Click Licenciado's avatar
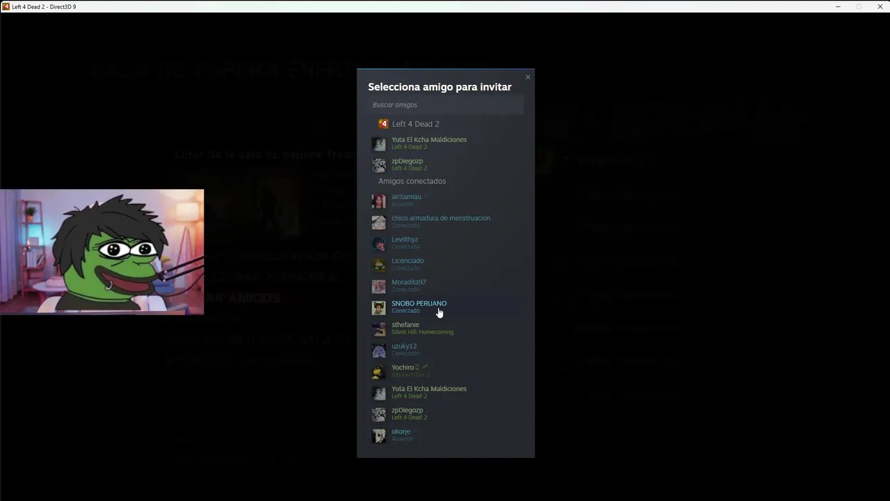This screenshot has height=501, width=890. tap(378, 265)
